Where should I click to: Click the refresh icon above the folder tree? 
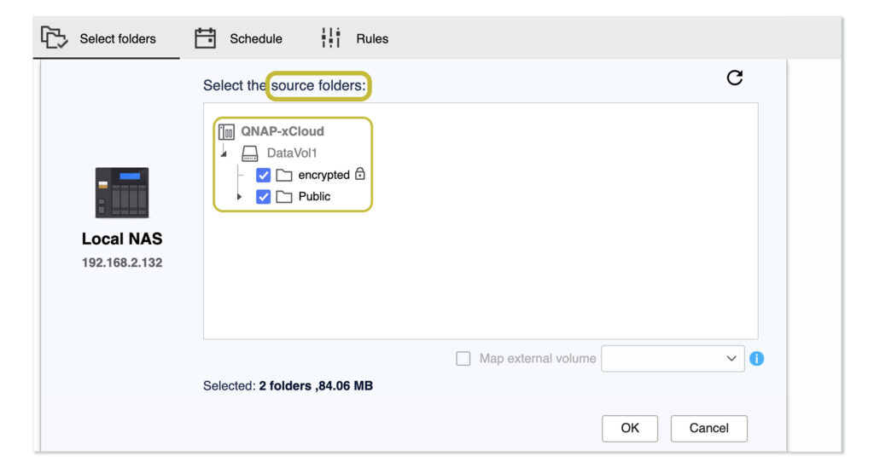tap(734, 78)
